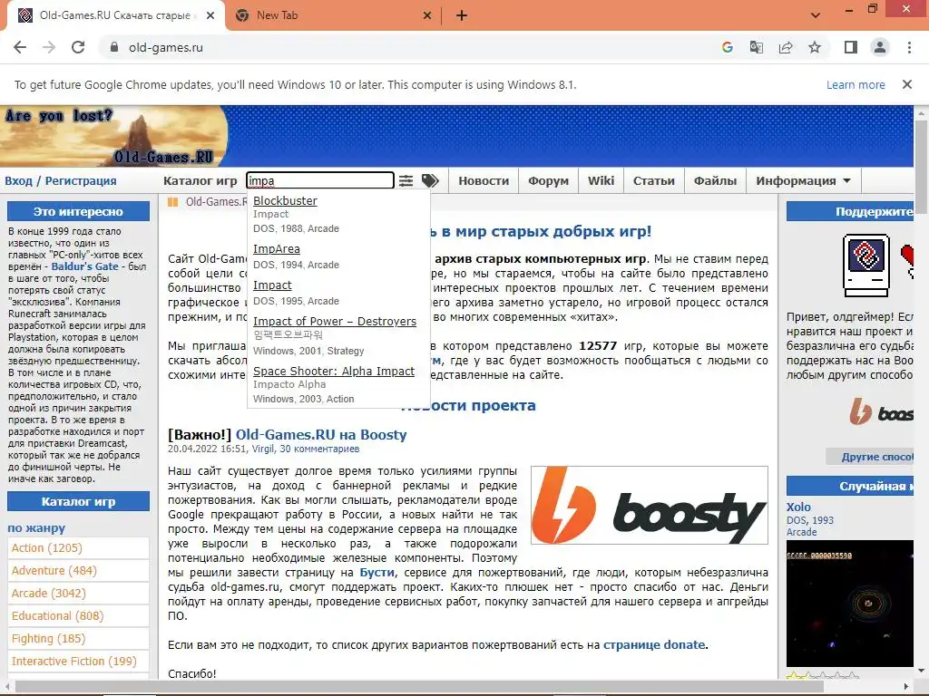Open Новости menu item
This screenshot has width=929, height=696.
click(484, 180)
